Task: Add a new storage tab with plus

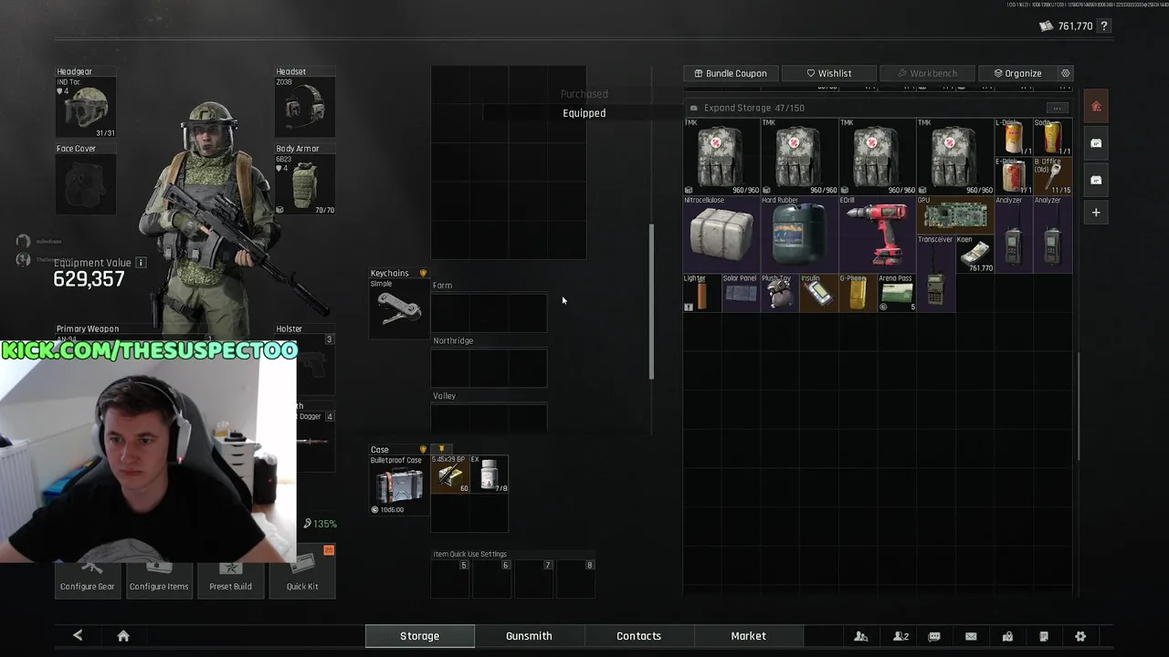Action: click(1096, 213)
